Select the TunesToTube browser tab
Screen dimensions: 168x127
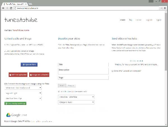[15, 4]
